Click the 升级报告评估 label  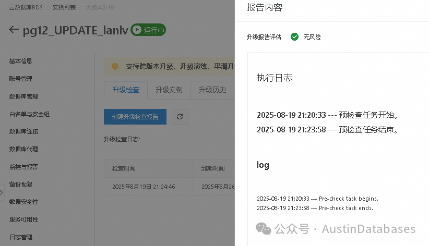pyautogui.click(x=264, y=37)
